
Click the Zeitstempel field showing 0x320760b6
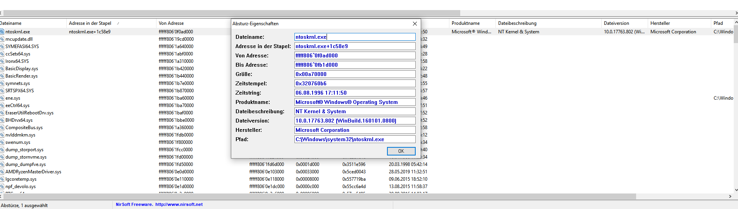pyautogui.click(x=355, y=83)
